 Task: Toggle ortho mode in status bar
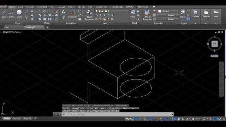pyautogui.click(x=147, y=119)
